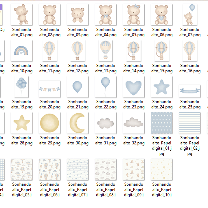Click the file name label Sonhando alto_05.png
Viewport: 208px width, 208px height.
(134, 32)
